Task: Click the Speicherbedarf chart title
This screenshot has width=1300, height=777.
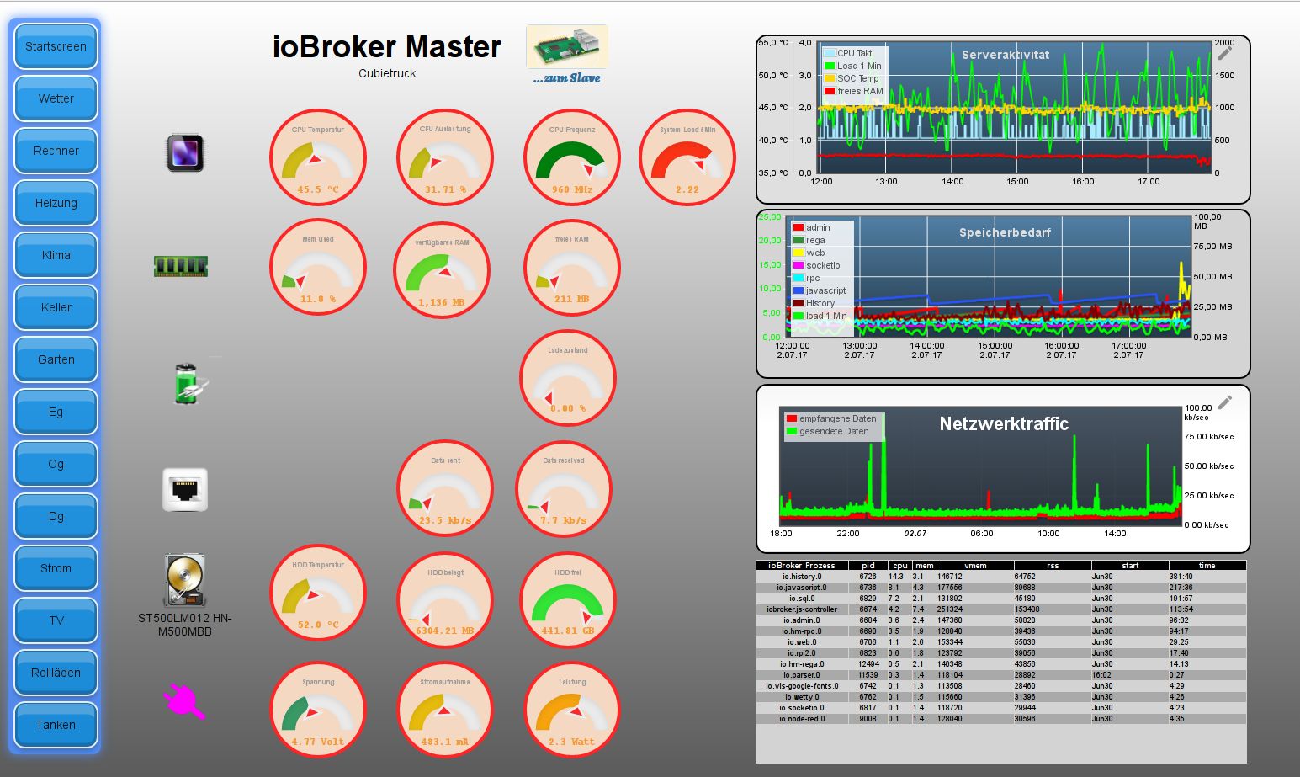Action: point(1006,232)
